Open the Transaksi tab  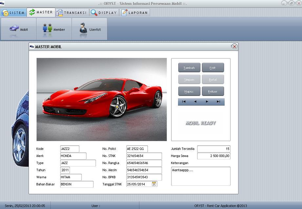coord(71,13)
